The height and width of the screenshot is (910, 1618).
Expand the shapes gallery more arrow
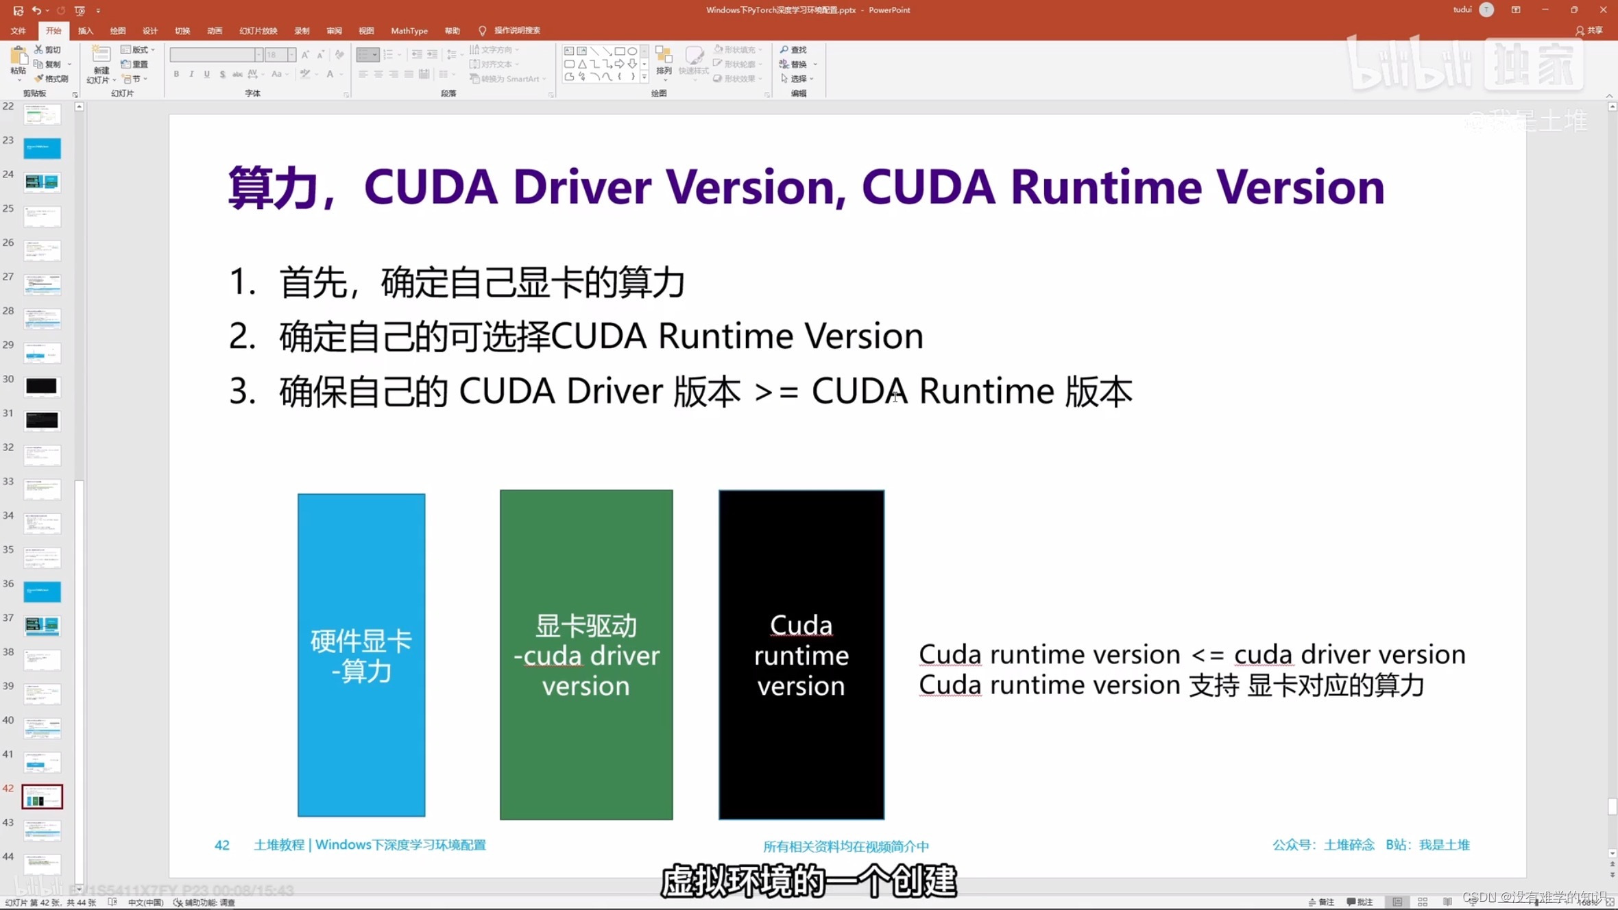[x=644, y=77]
